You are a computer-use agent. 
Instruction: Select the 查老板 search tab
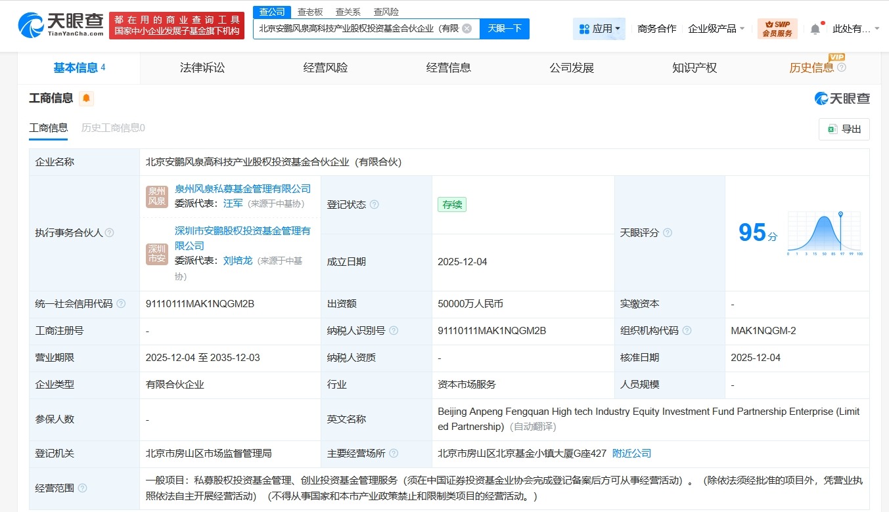point(309,11)
